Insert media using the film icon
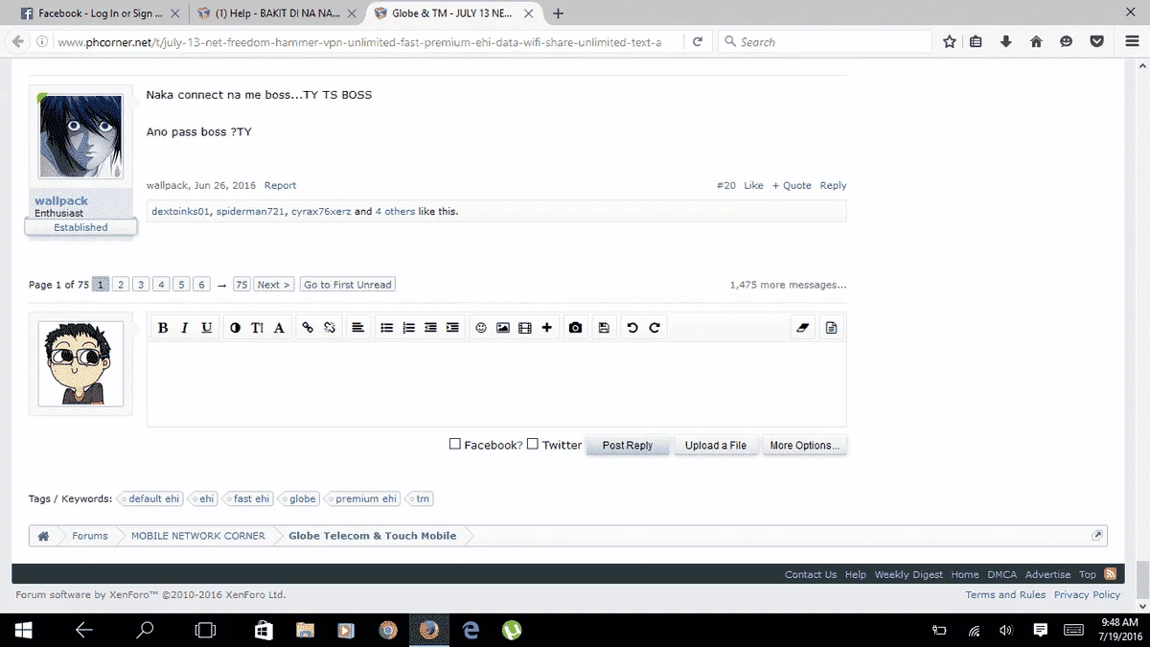Screen dimensions: 1150x647 tap(524, 328)
